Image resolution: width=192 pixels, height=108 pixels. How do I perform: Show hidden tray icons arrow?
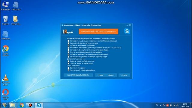tap(160, 105)
